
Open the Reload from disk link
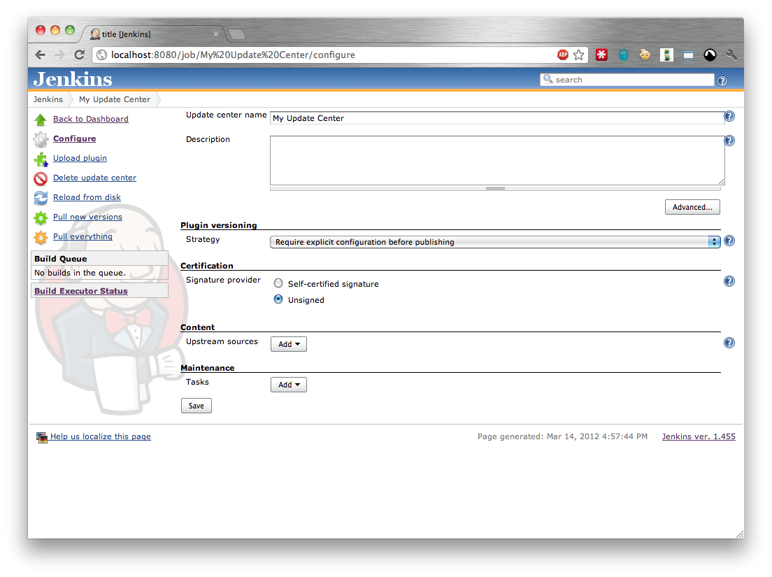(x=87, y=197)
